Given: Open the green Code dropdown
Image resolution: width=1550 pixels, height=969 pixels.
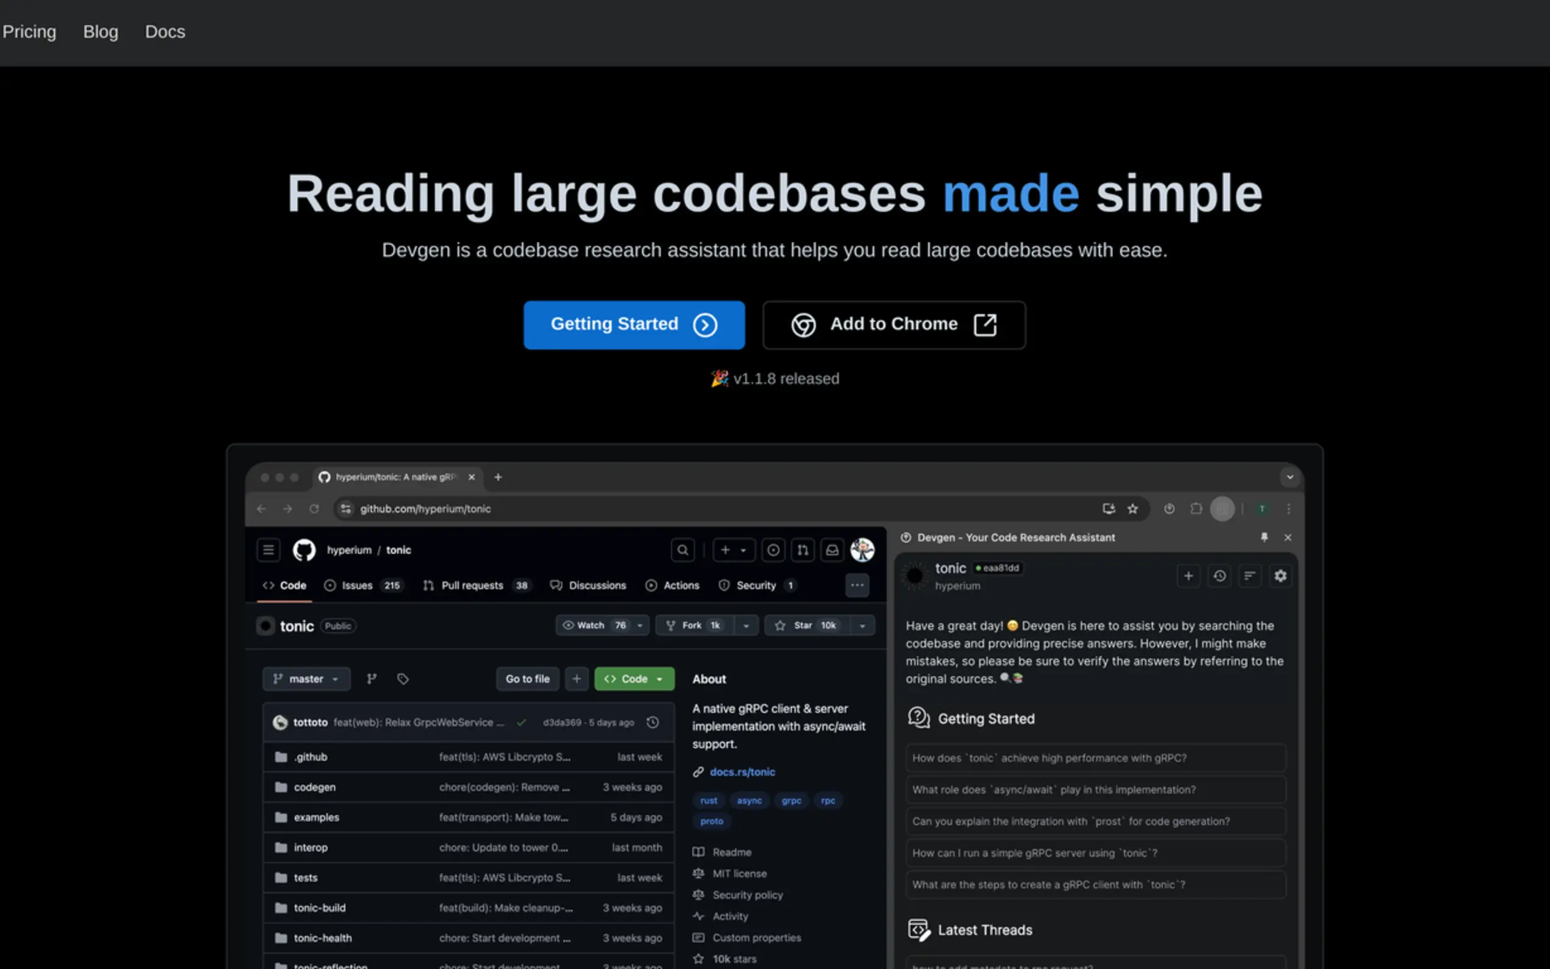Looking at the screenshot, I should [x=633, y=679].
